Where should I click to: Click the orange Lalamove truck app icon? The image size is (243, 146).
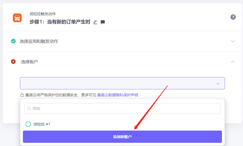(17, 18)
